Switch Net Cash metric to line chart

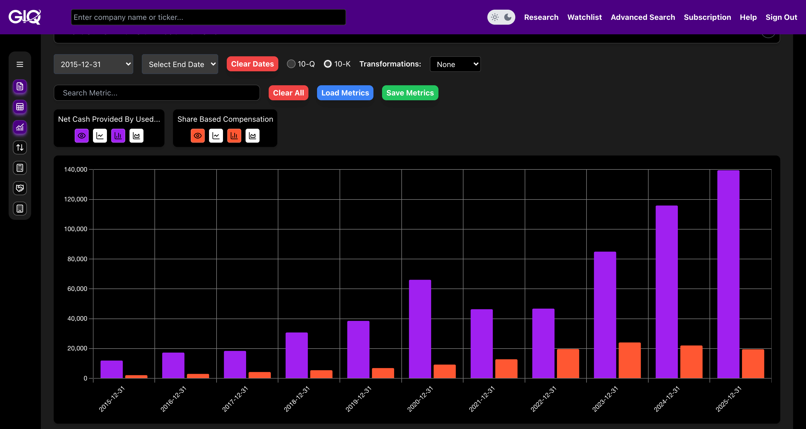(100, 136)
